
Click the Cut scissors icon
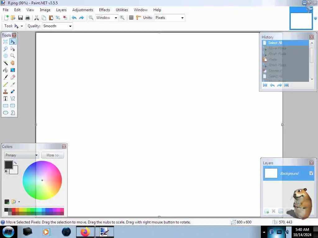click(37, 18)
